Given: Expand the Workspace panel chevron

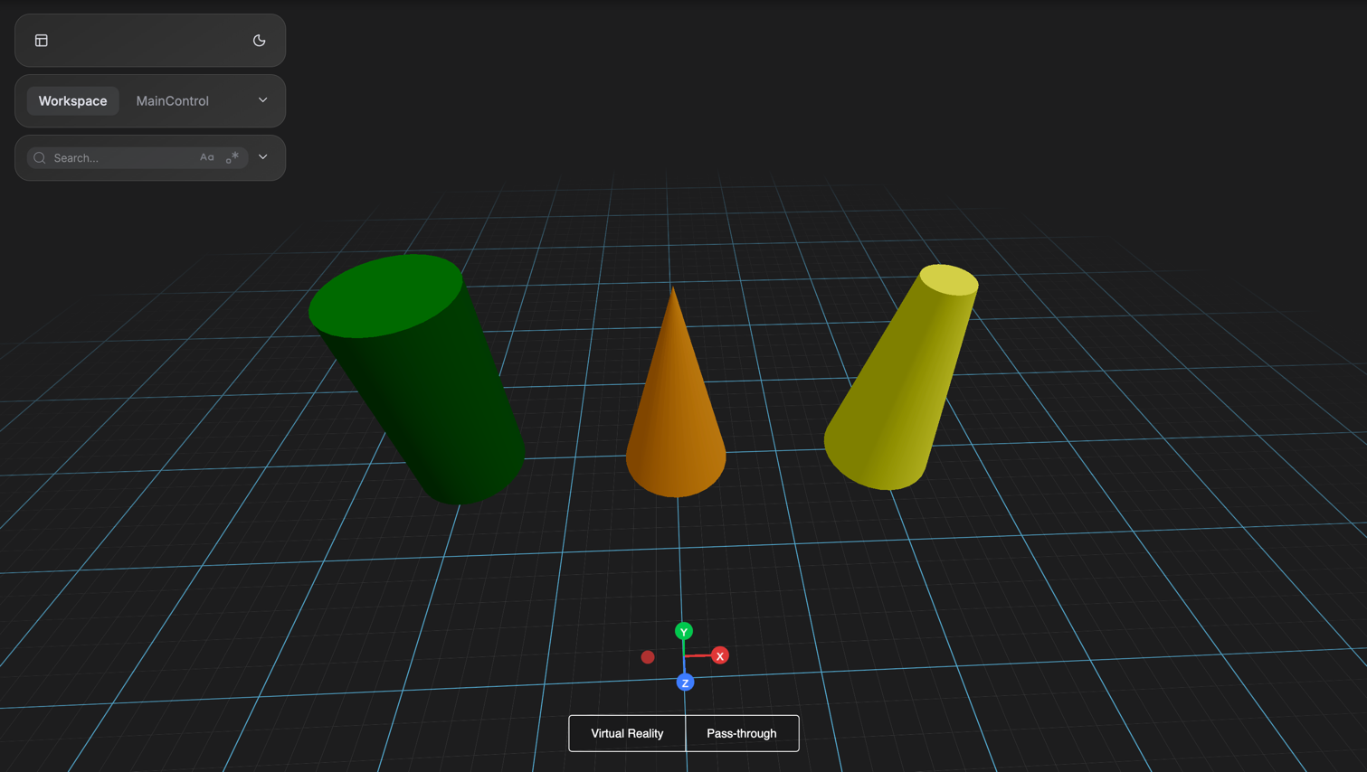Looking at the screenshot, I should (x=263, y=100).
